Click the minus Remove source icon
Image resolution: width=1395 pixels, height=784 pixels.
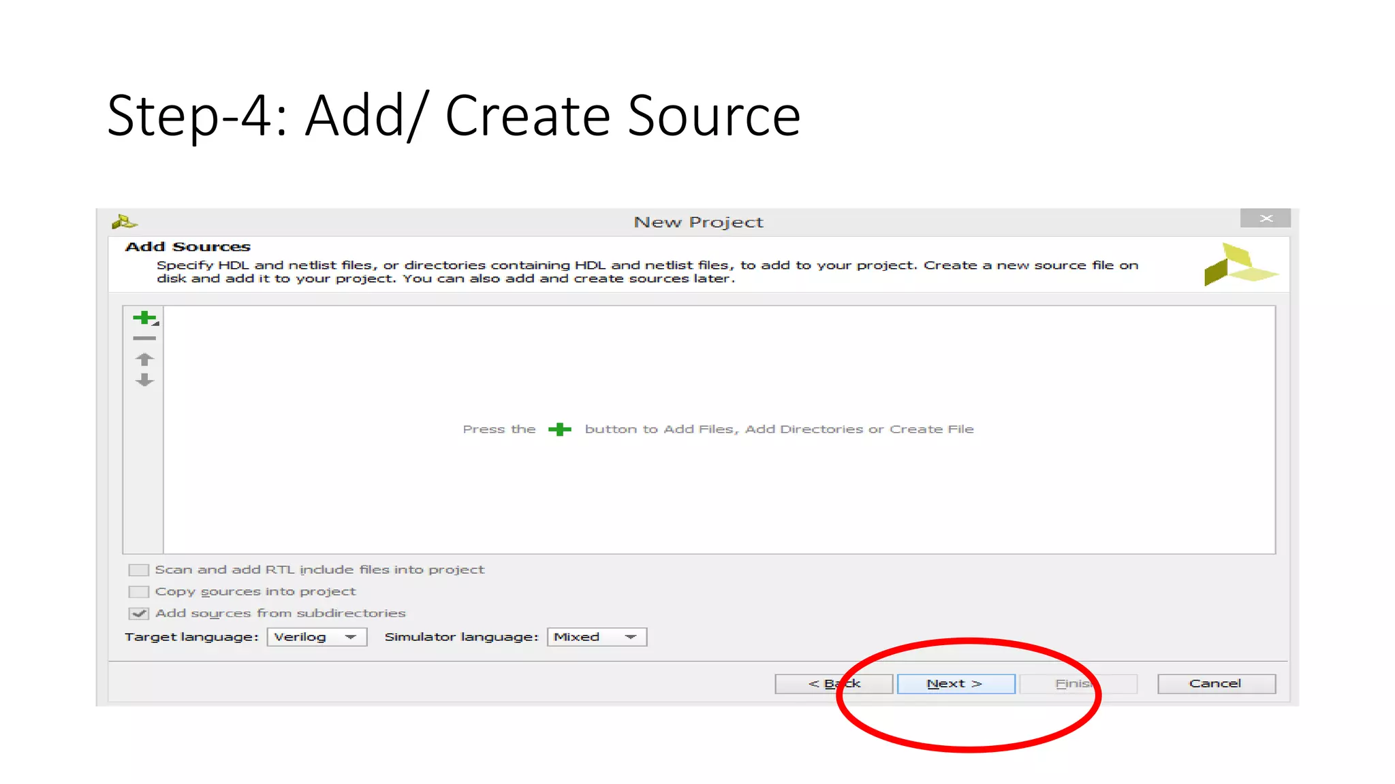(144, 338)
